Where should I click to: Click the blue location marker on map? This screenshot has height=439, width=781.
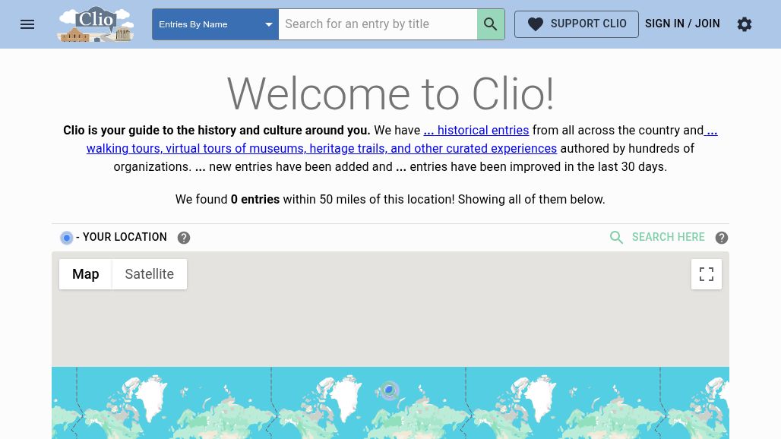click(389, 390)
